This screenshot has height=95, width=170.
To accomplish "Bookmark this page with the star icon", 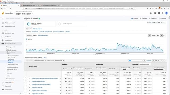I will pos(135,8).
